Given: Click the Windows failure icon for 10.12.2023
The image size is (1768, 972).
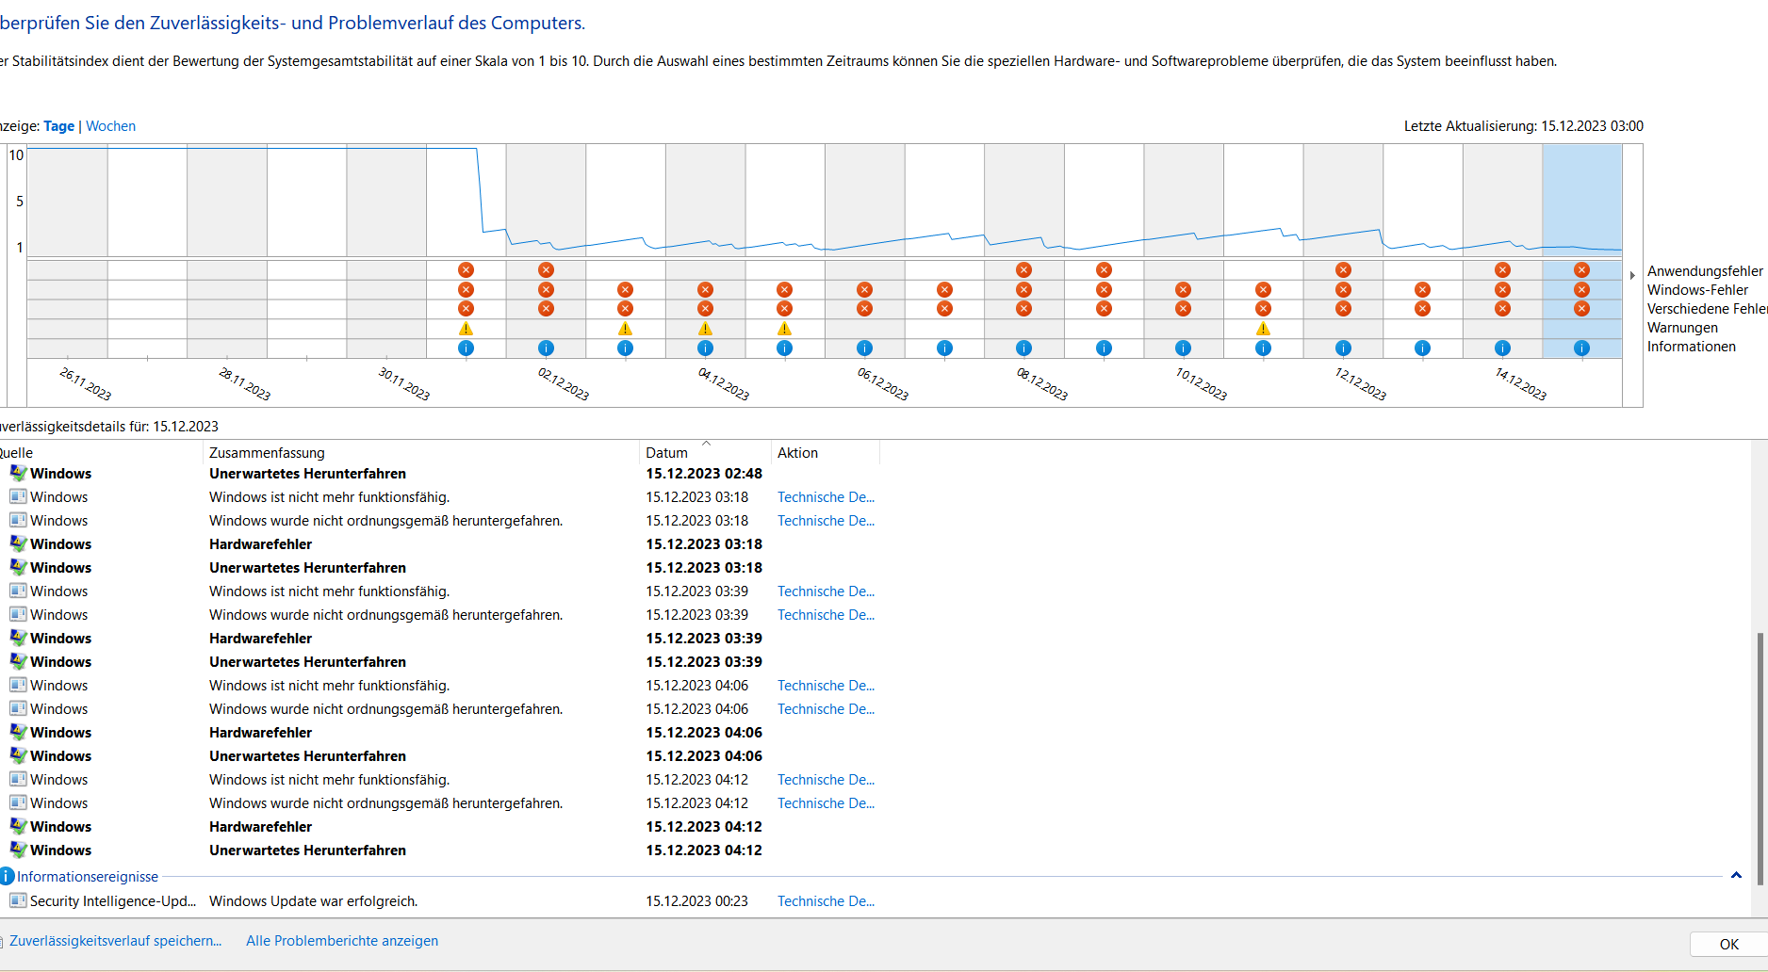Looking at the screenshot, I should pyautogui.click(x=1183, y=290).
